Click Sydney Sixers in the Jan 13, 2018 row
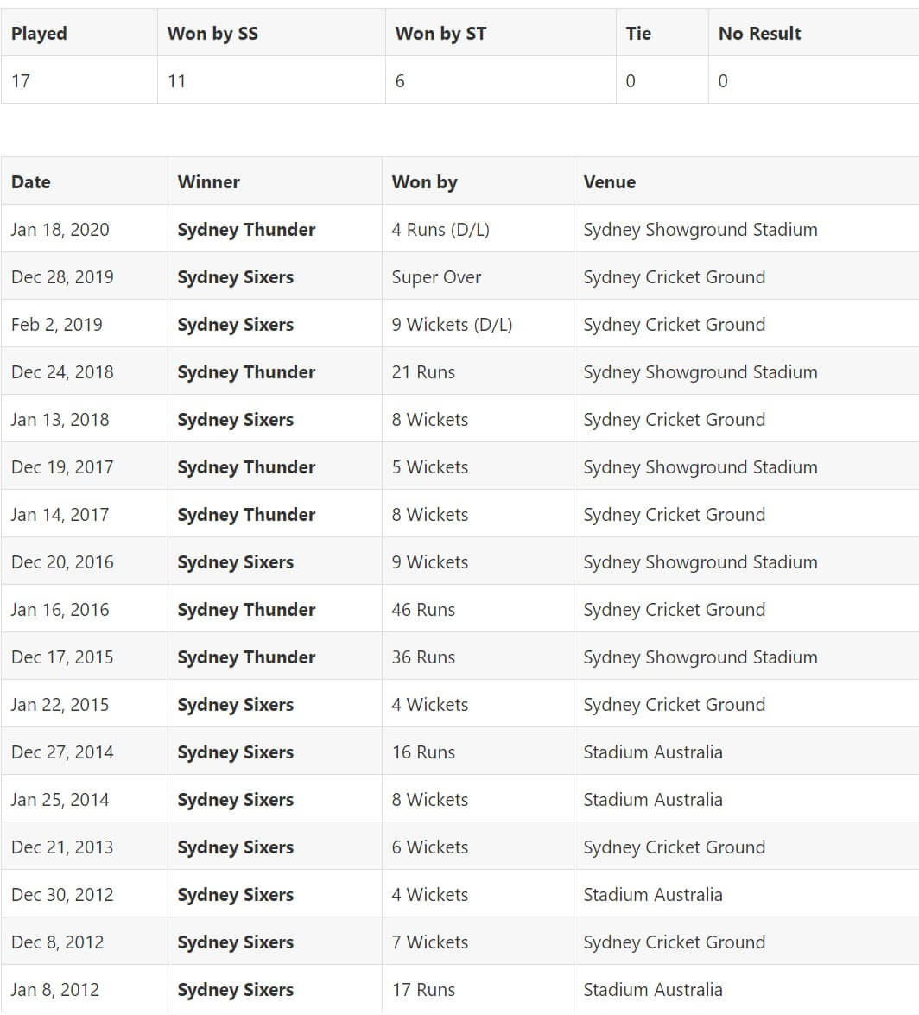Image resolution: width=919 pixels, height=1015 pixels. click(236, 420)
